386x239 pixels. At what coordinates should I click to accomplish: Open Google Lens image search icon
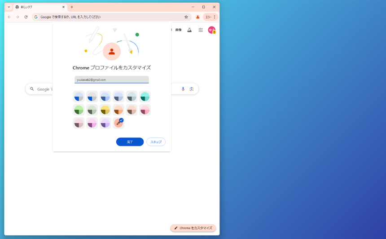click(x=192, y=89)
